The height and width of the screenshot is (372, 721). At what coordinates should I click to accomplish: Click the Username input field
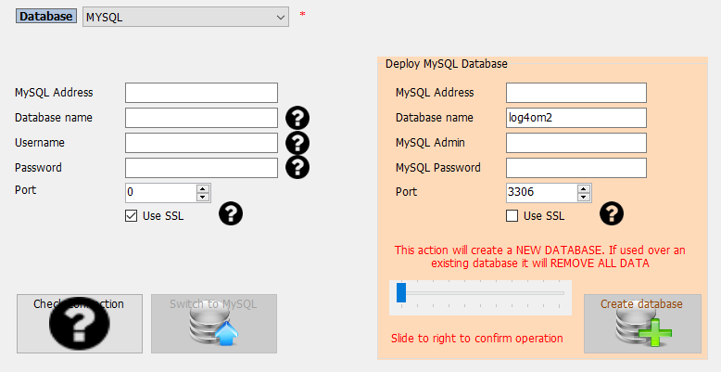(x=201, y=143)
